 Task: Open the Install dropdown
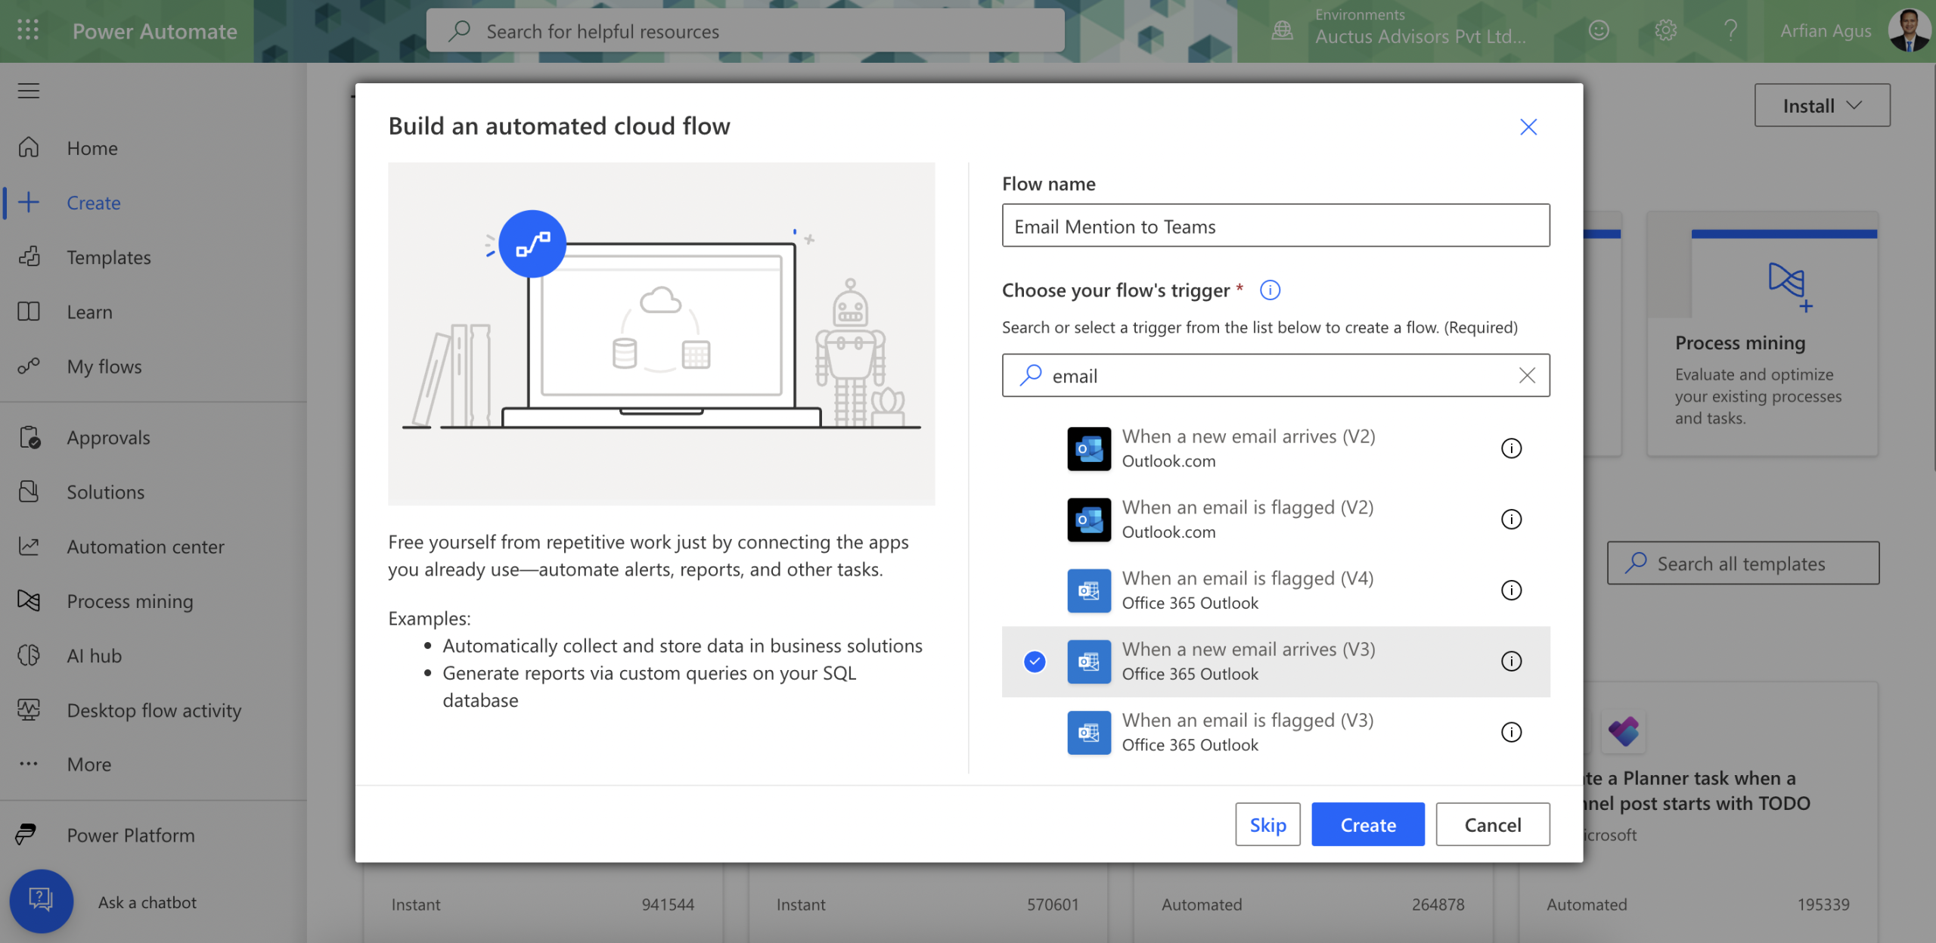(1822, 105)
